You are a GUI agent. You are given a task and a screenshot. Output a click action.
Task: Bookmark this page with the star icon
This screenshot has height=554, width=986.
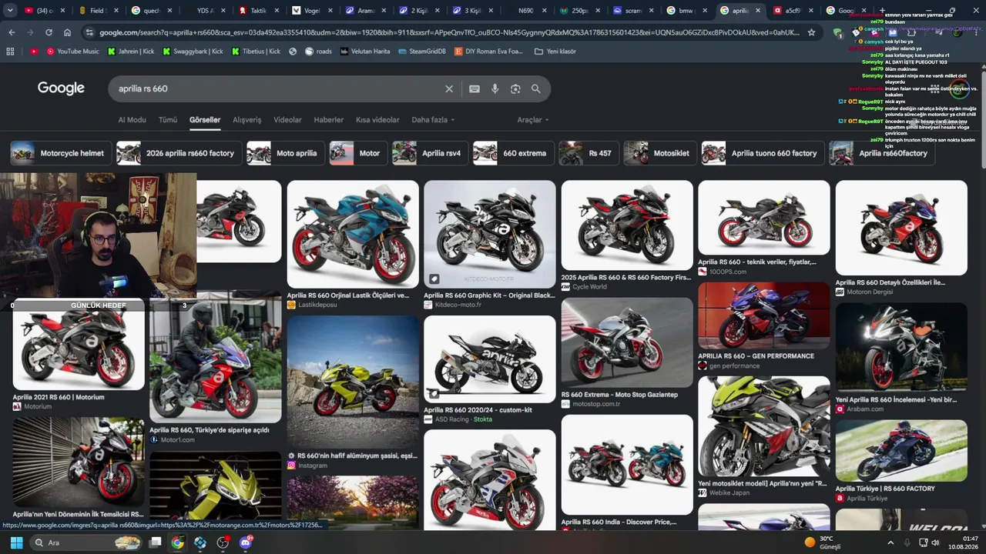(x=811, y=32)
